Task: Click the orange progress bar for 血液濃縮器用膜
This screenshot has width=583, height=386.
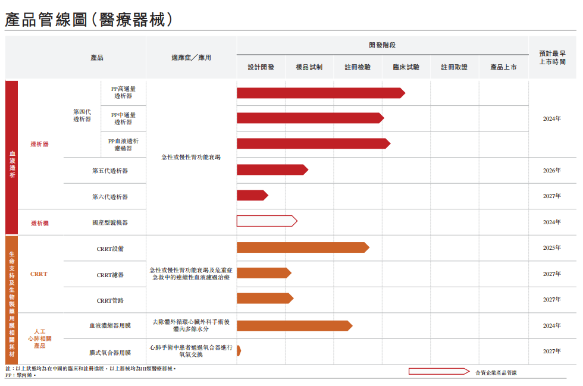Action: (294, 326)
